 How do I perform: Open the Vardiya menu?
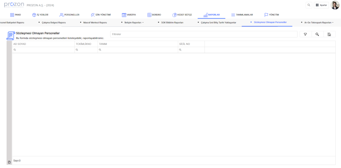tap(129, 15)
